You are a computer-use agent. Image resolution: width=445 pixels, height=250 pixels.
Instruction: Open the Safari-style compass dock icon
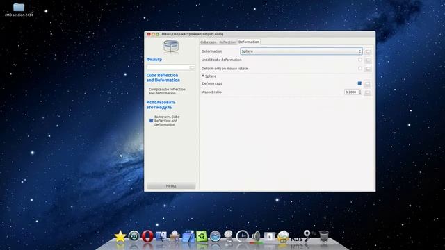(x=215, y=236)
